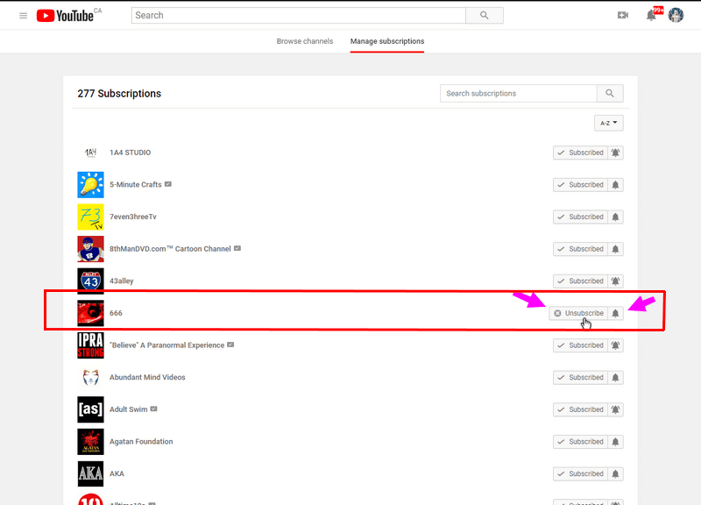Open "Believe" A Paranormal Experience name link

(x=166, y=345)
